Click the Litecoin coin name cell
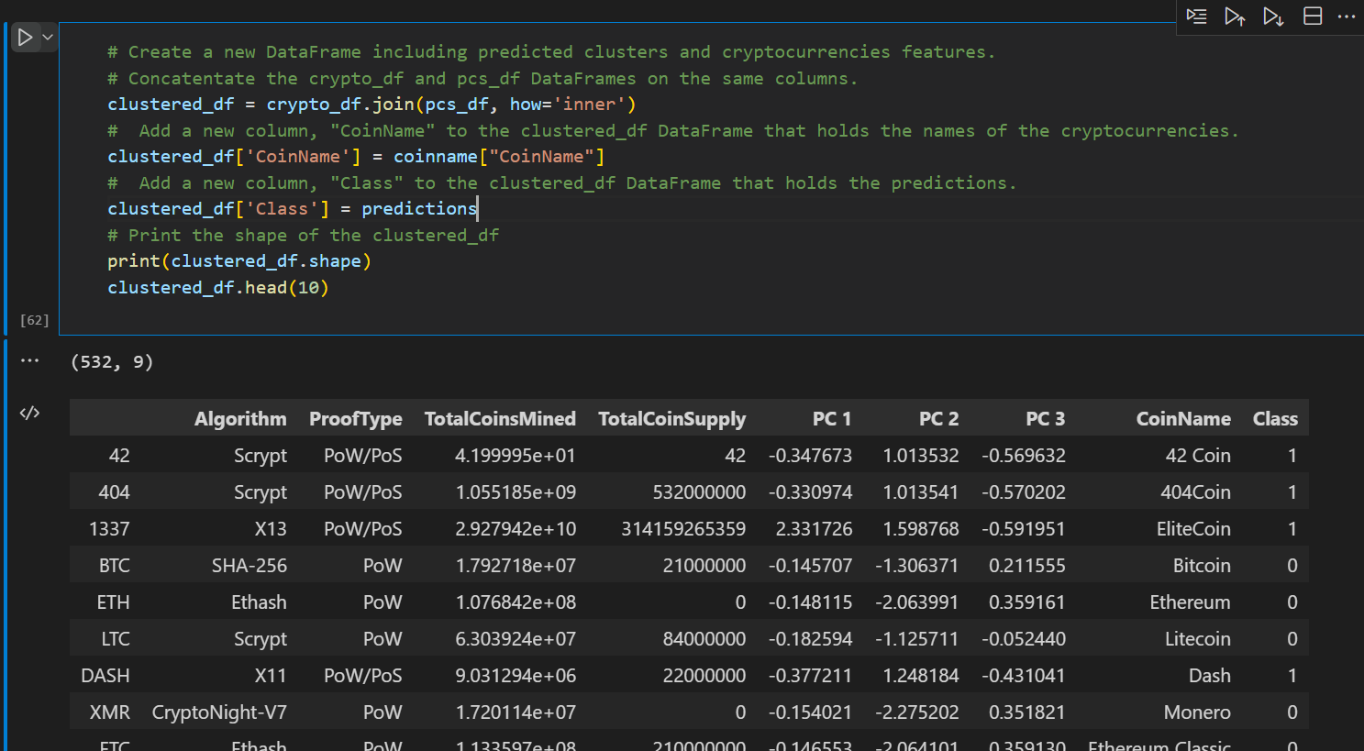The image size is (1364, 751). click(1198, 639)
